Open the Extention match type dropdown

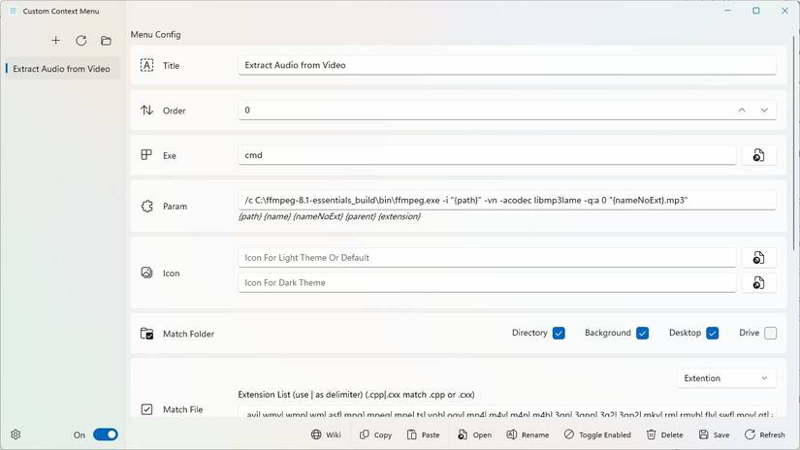(x=726, y=378)
